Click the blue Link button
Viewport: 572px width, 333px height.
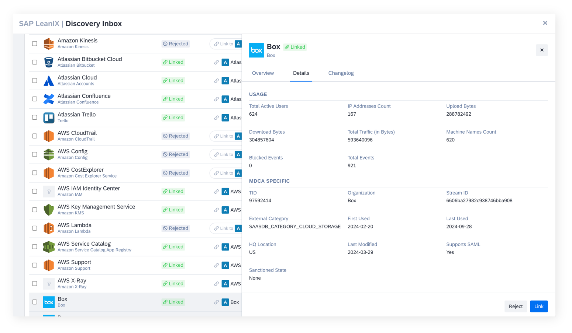[x=539, y=306]
